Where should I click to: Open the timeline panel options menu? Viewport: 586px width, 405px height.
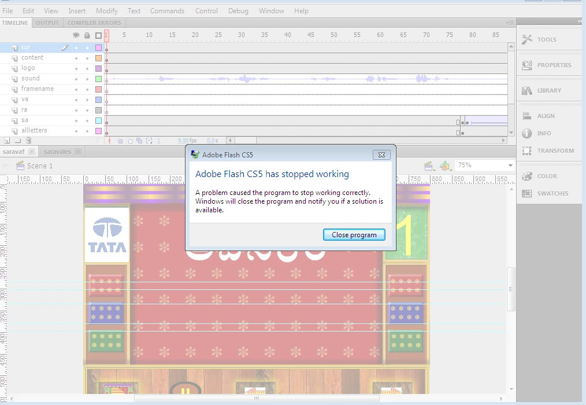pyautogui.click(x=510, y=23)
